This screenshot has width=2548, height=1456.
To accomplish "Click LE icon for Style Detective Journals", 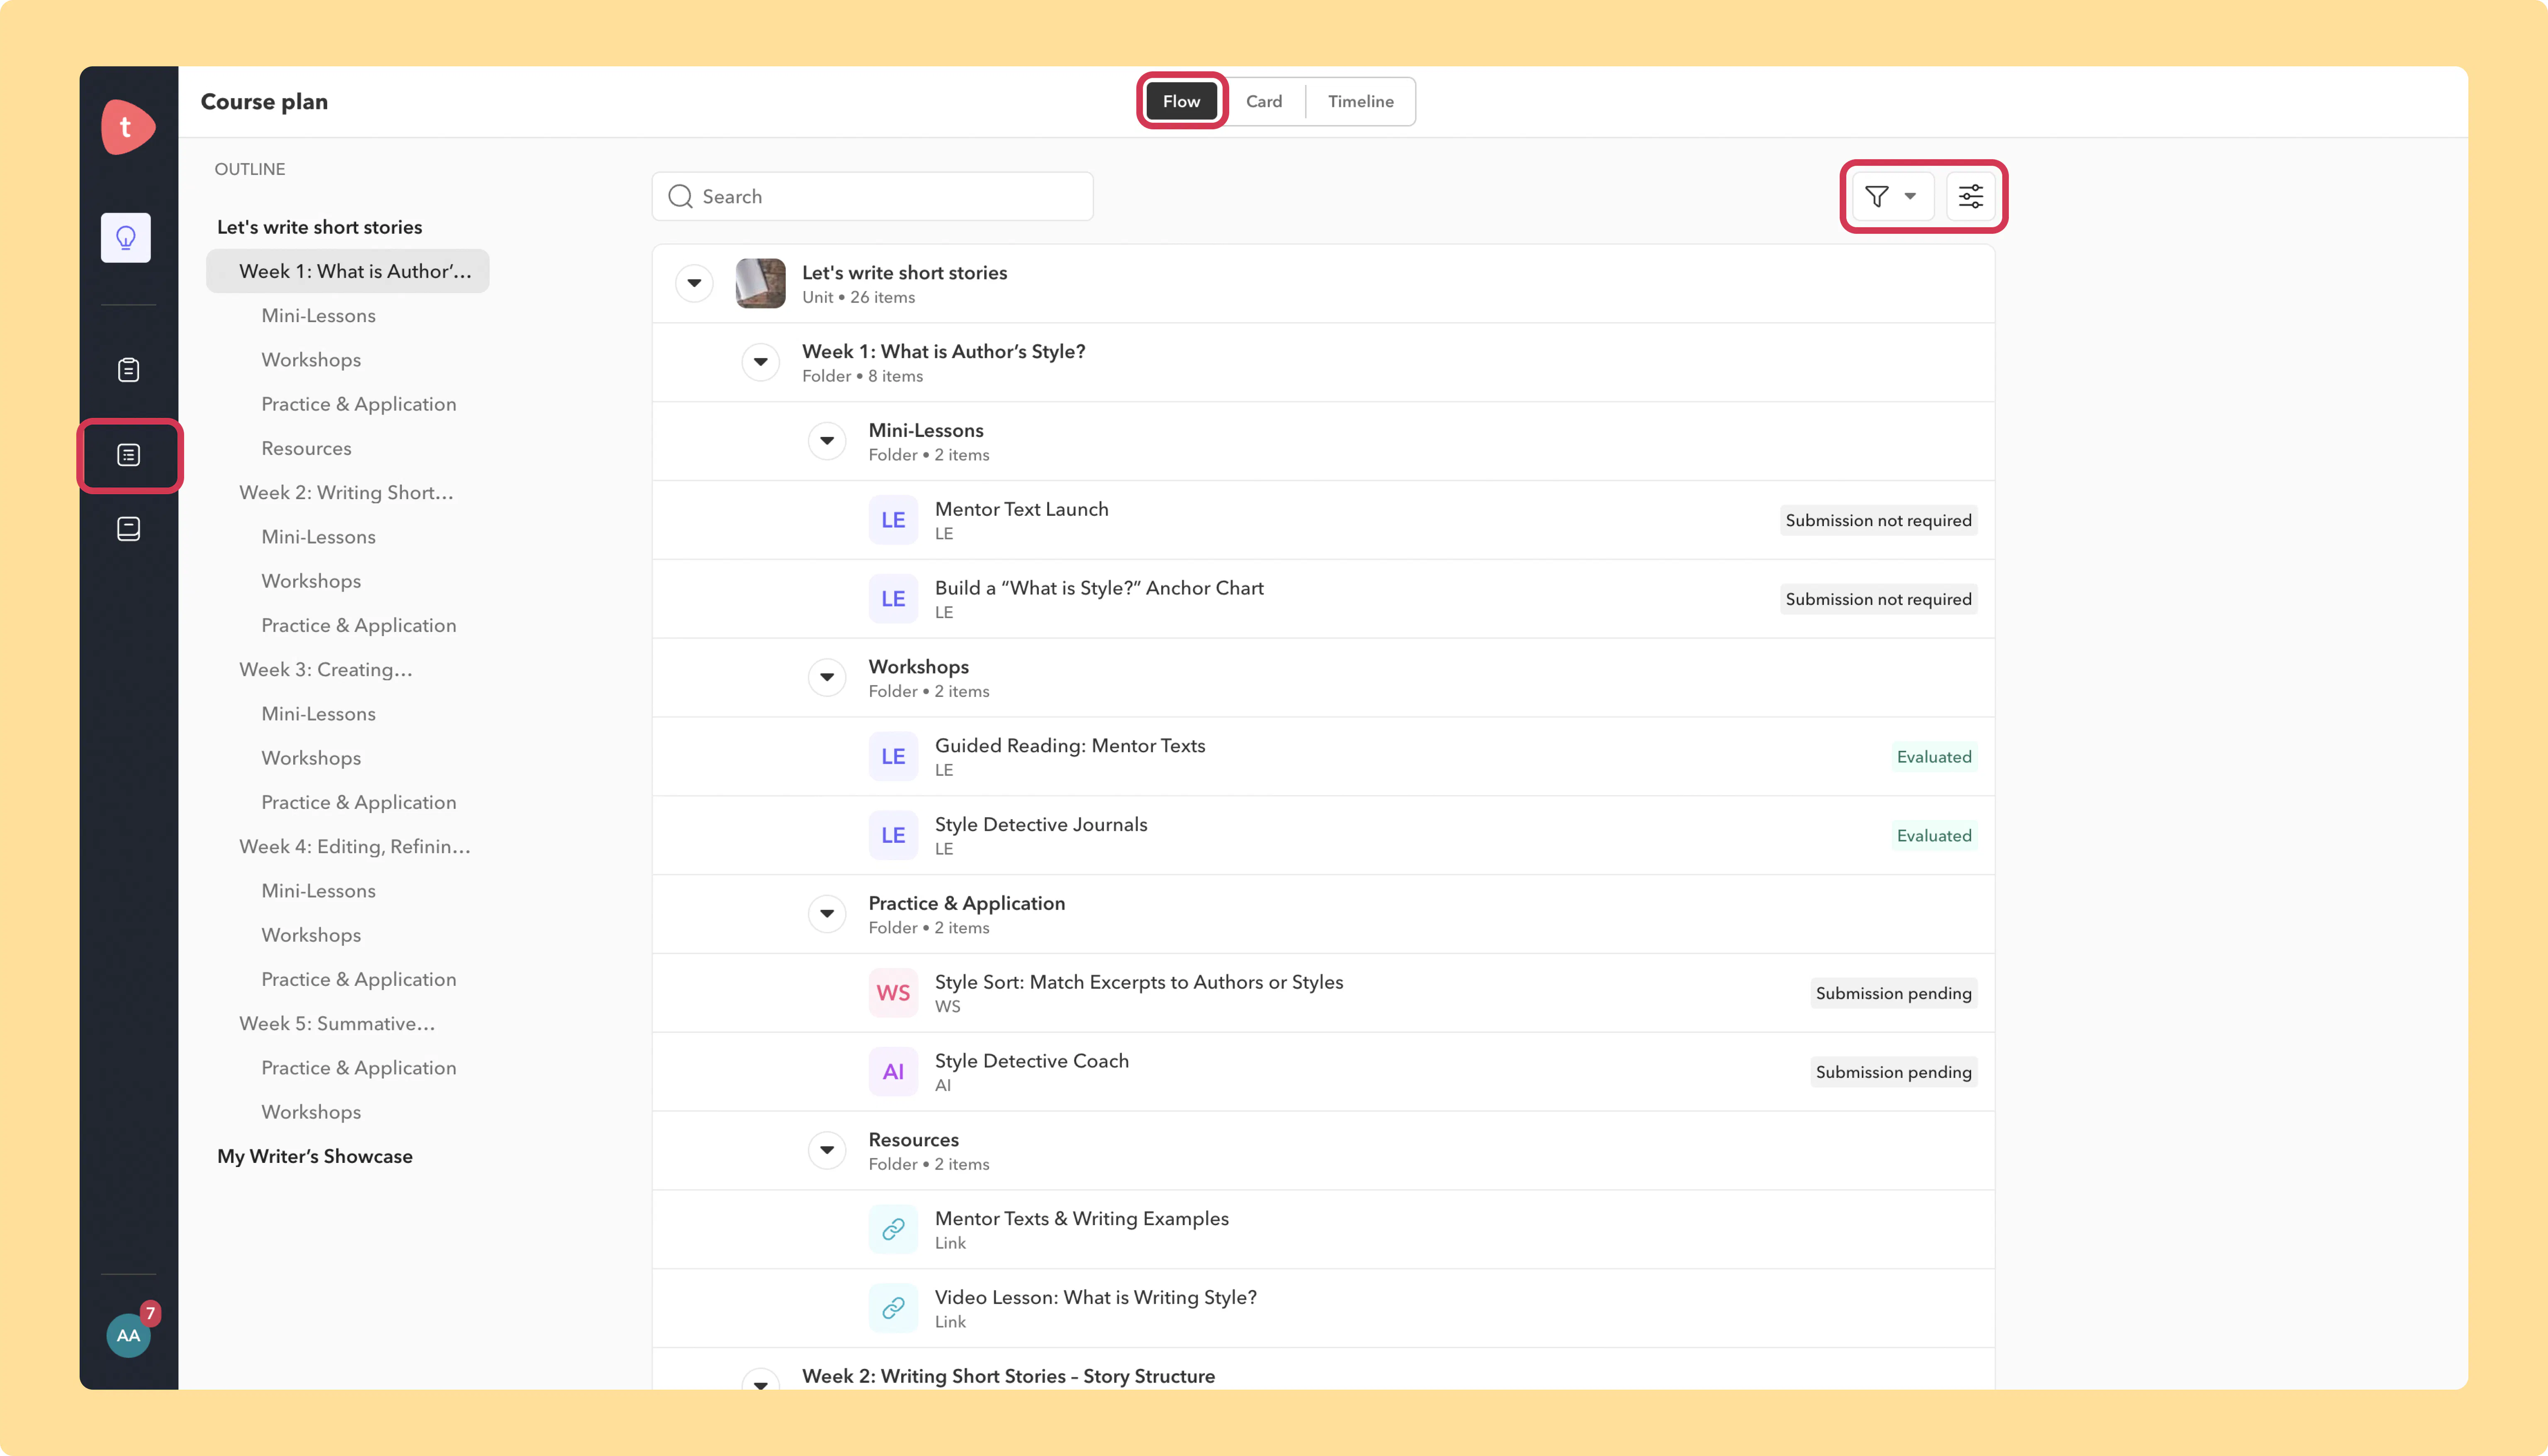I will tap(893, 835).
